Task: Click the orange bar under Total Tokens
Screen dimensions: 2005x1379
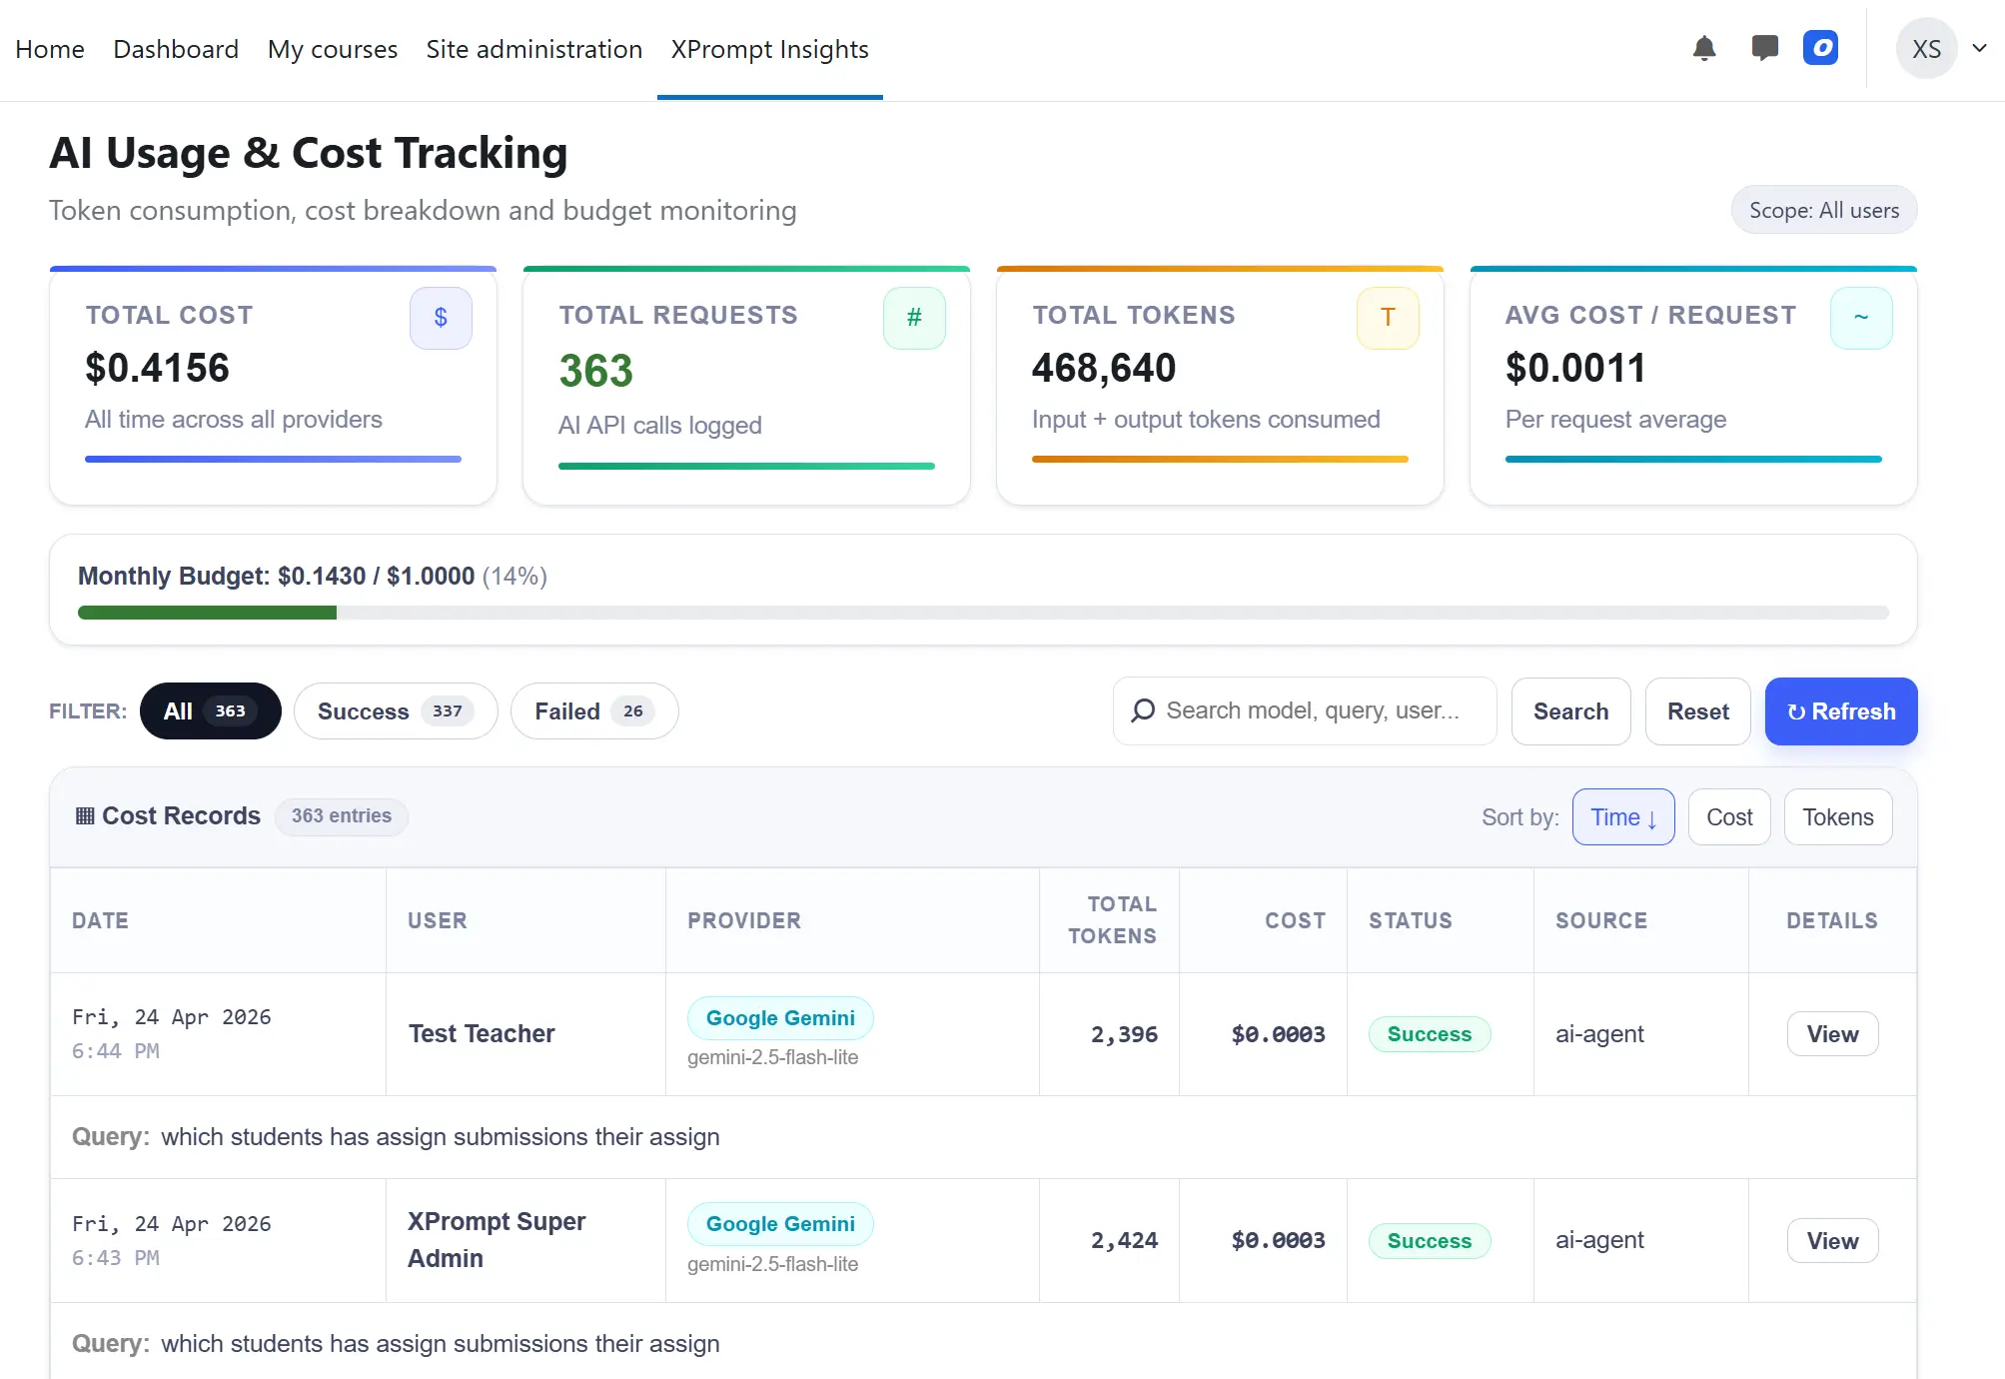Action: pos(1220,459)
